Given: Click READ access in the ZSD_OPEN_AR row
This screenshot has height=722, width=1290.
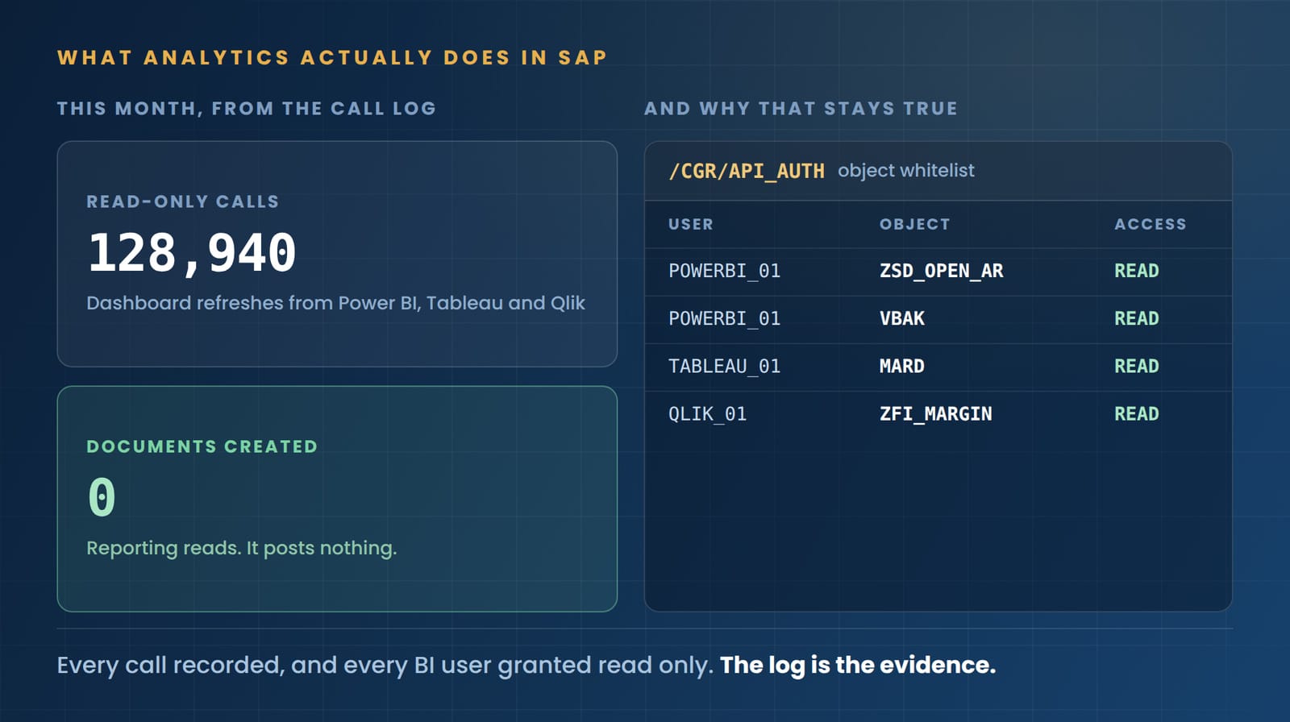Looking at the screenshot, I should [x=1137, y=271].
